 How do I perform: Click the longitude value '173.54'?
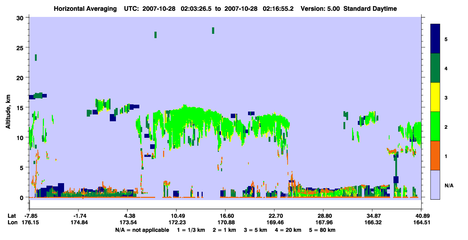129,223
